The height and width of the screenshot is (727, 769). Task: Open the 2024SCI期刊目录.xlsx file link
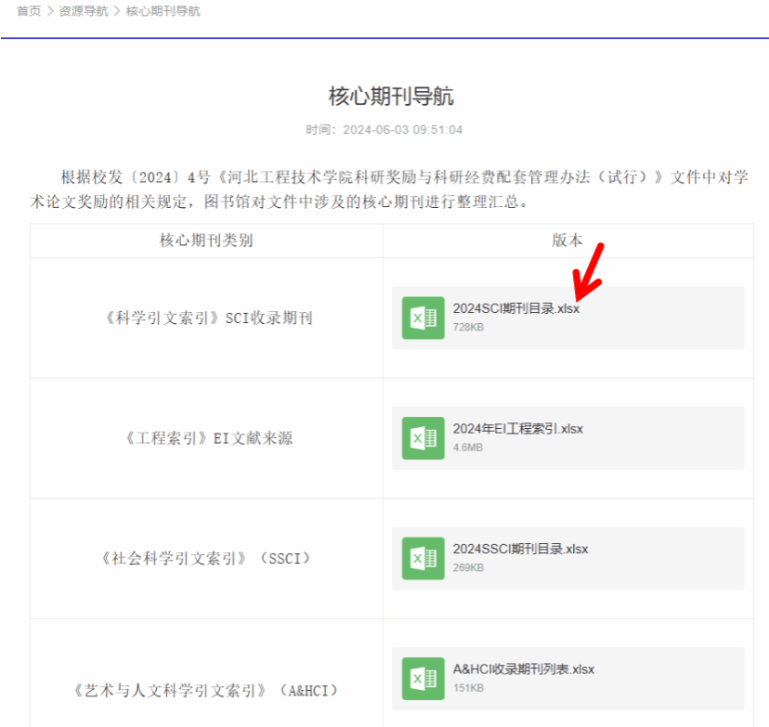[516, 308]
